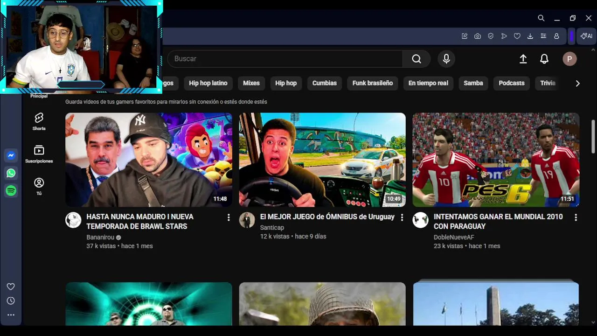
Task: Click the 'Guarda videos de tus gamers favoritos' text
Action: 166,102
